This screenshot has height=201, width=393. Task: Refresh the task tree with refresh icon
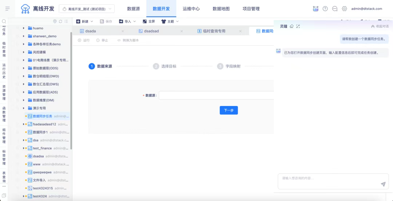[60, 21]
